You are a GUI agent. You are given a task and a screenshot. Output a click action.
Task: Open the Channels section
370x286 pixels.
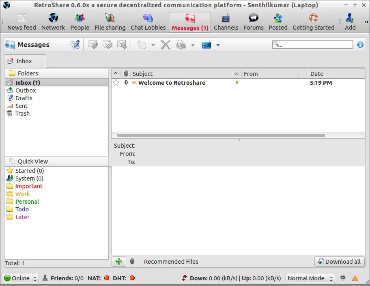tap(226, 22)
